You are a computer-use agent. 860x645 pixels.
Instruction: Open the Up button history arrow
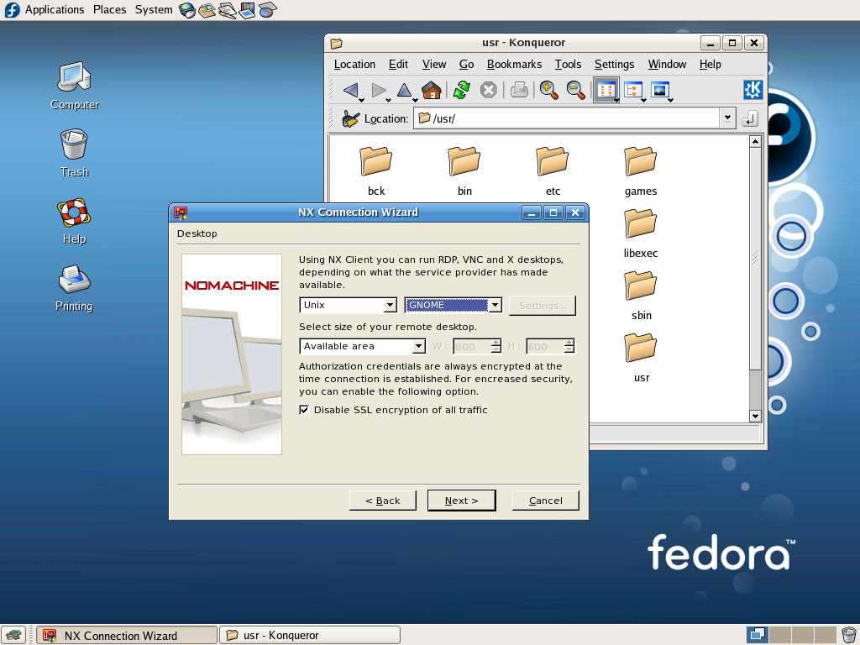coord(415,101)
